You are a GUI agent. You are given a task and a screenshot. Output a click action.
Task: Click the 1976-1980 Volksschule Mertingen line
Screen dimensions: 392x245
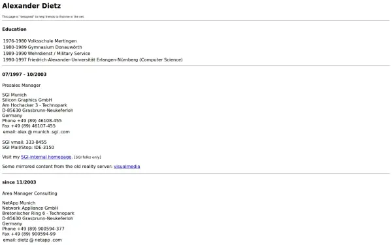pos(40,41)
